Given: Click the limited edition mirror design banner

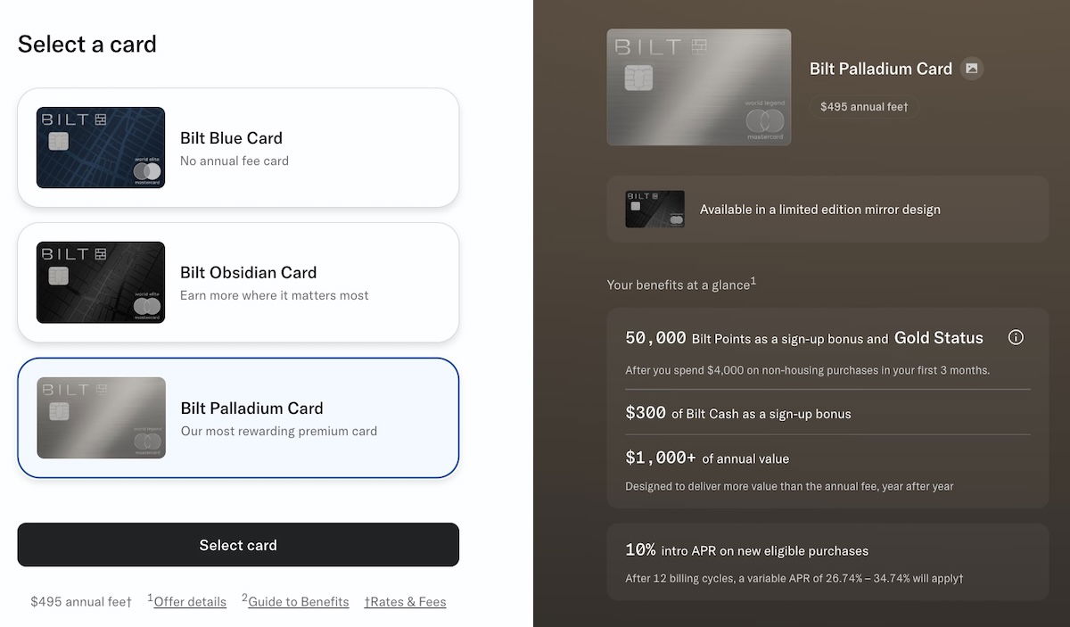Looking at the screenshot, I should 827,210.
